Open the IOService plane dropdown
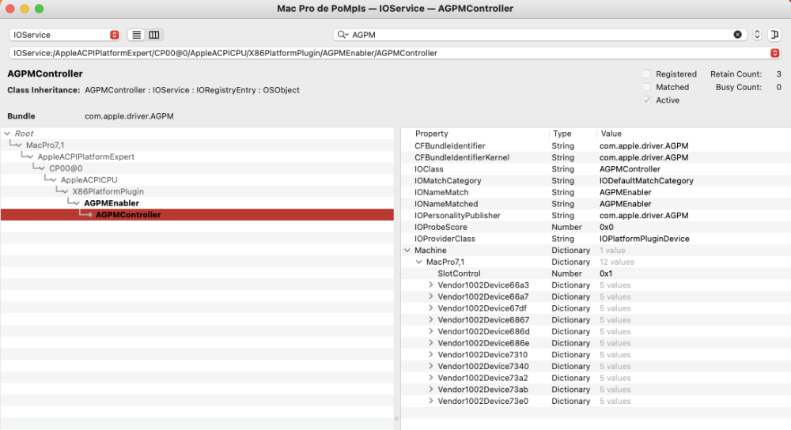 click(x=65, y=35)
